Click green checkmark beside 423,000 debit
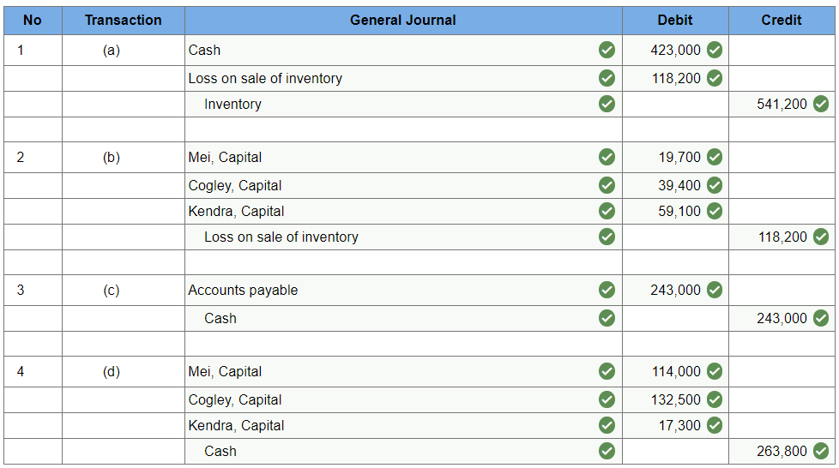Viewport: 839px width, 468px height. [x=715, y=50]
